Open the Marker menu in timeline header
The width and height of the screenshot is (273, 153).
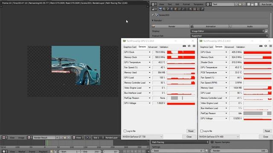pyautogui.click(x=22, y=151)
